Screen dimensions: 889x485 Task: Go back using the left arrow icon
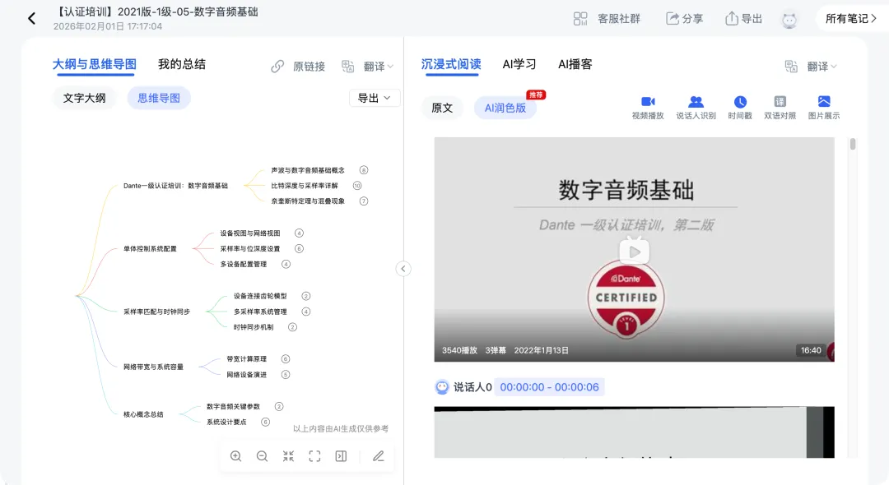[32, 19]
